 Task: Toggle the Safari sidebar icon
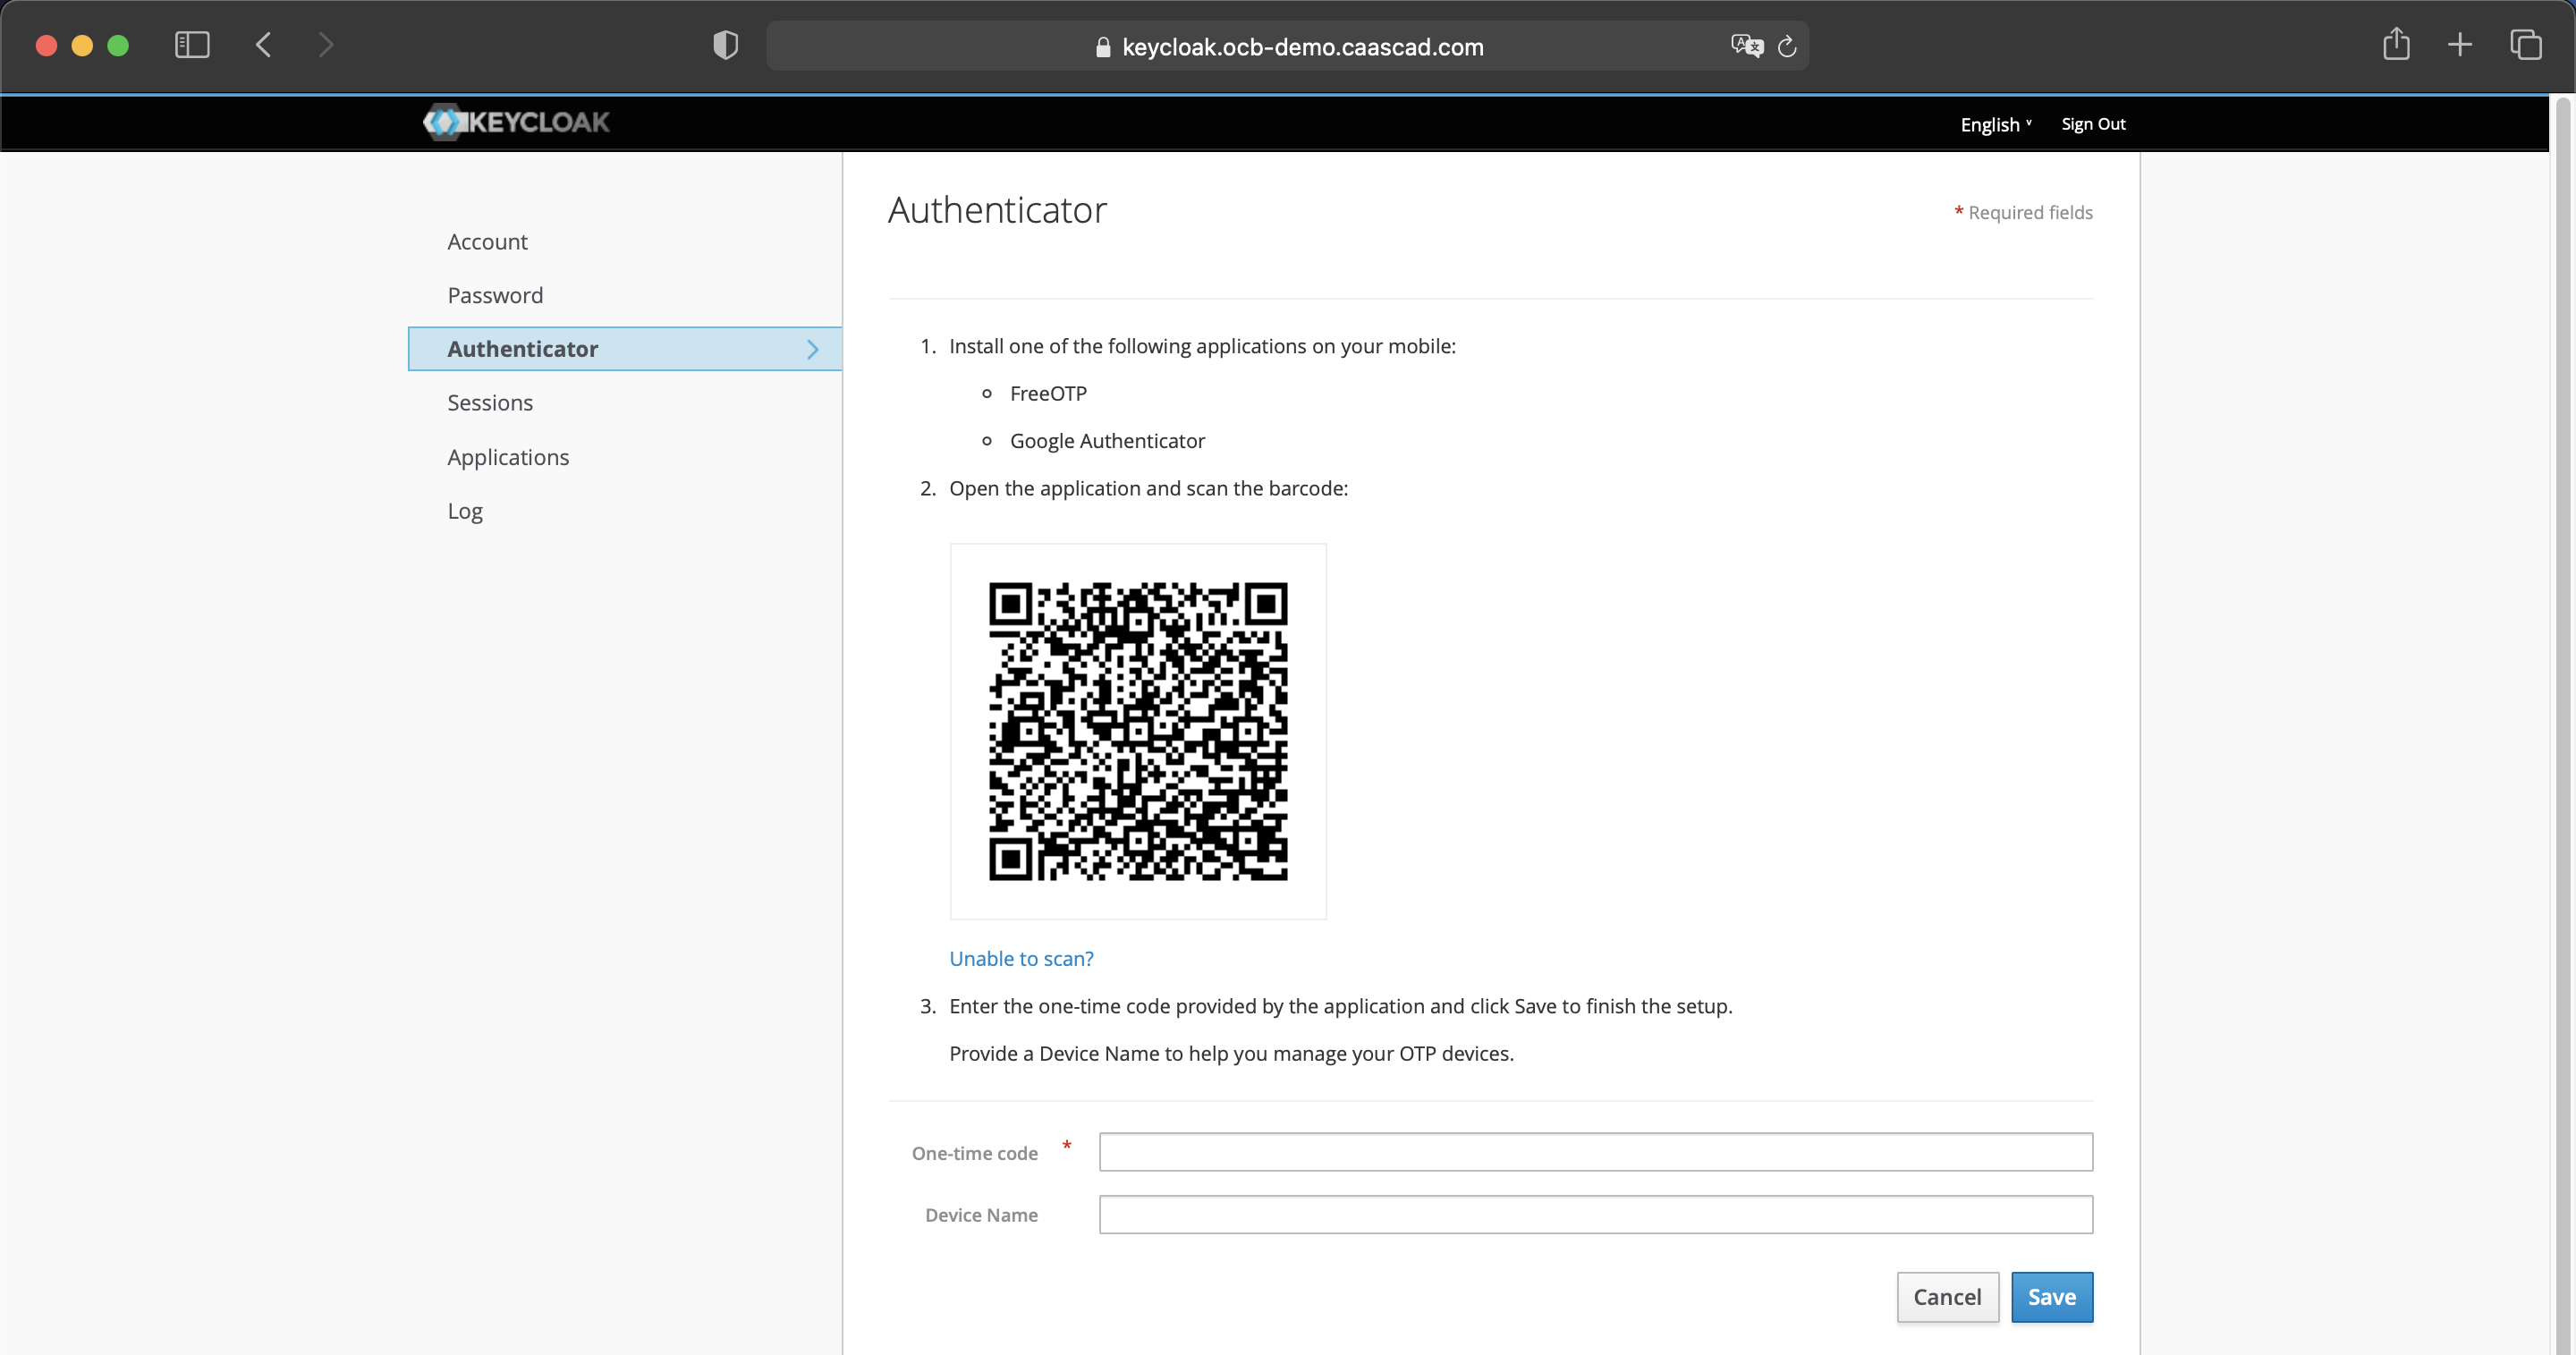pos(192,45)
